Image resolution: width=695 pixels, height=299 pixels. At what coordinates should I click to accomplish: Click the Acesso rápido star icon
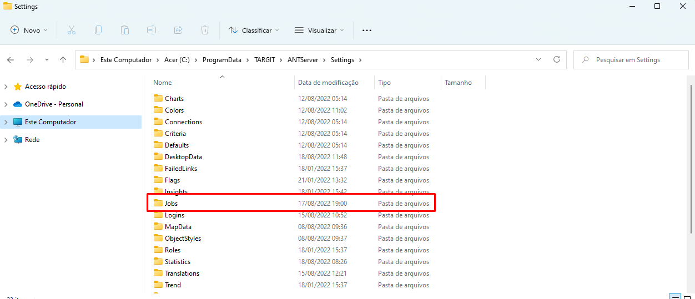18,87
